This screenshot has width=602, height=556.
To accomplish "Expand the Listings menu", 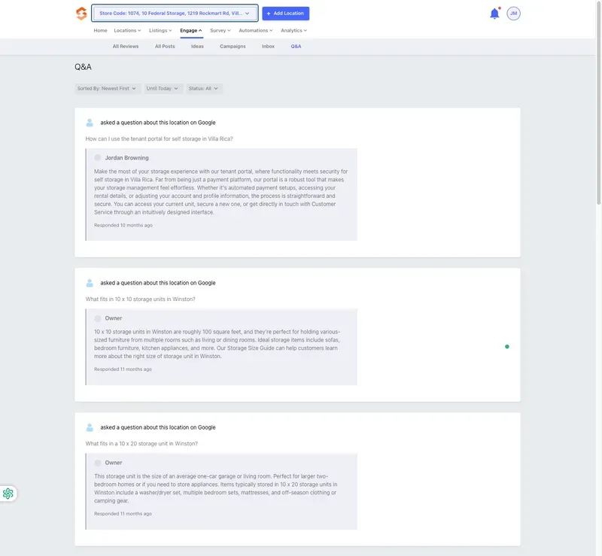I will (160, 30).
